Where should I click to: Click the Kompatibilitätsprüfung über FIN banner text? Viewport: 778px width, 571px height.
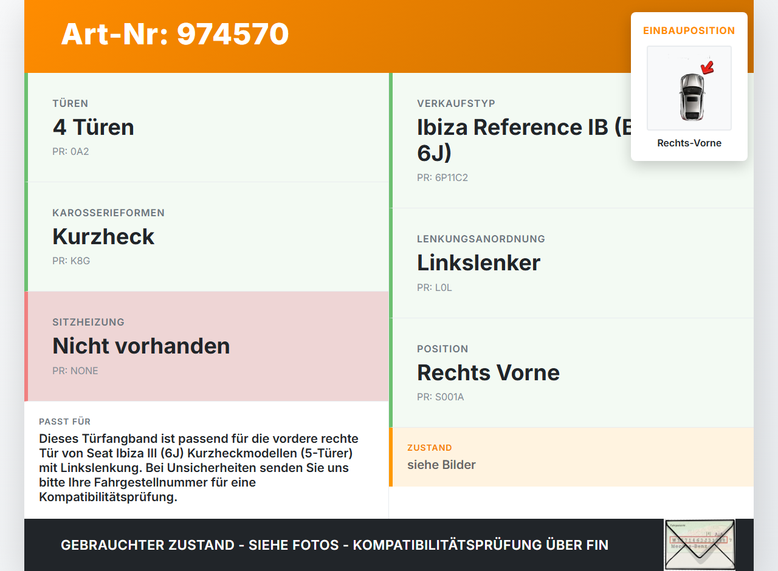click(334, 545)
